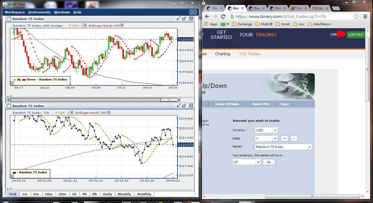Open the Multi IB bookmarks folder
This screenshot has height=203, width=373.
tap(264, 24)
